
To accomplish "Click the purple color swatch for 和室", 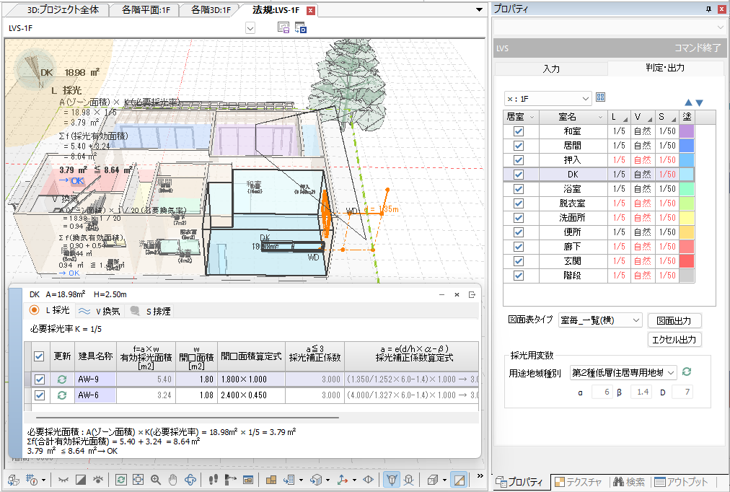I will point(686,131).
